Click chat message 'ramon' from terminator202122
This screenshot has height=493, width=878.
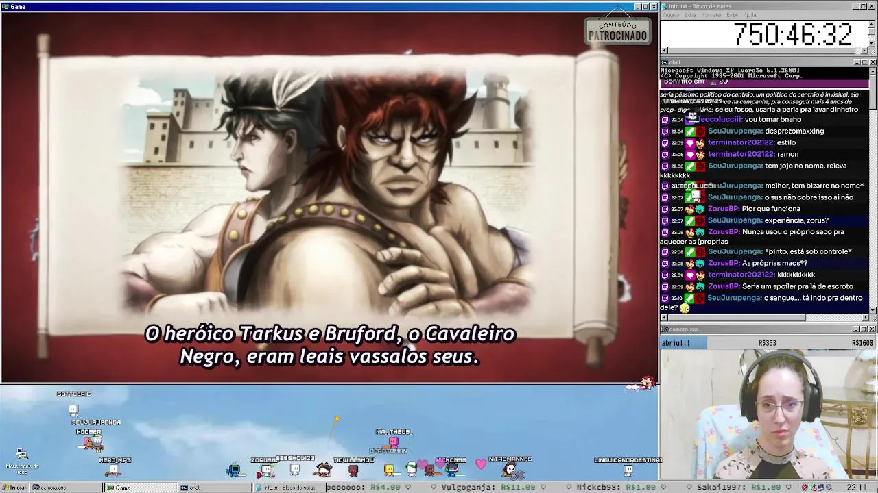click(787, 154)
